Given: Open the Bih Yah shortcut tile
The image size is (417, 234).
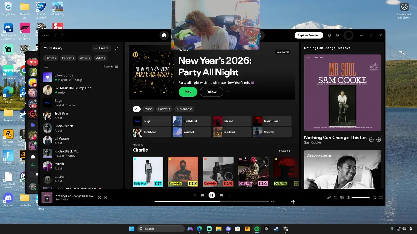Looking at the screenshot, I should pyautogui.click(x=232, y=121).
